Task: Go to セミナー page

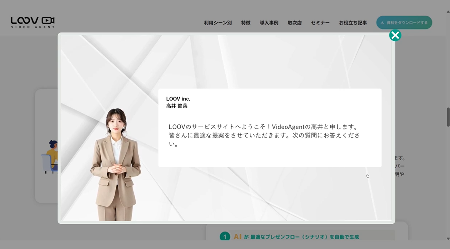Action: [320, 23]
